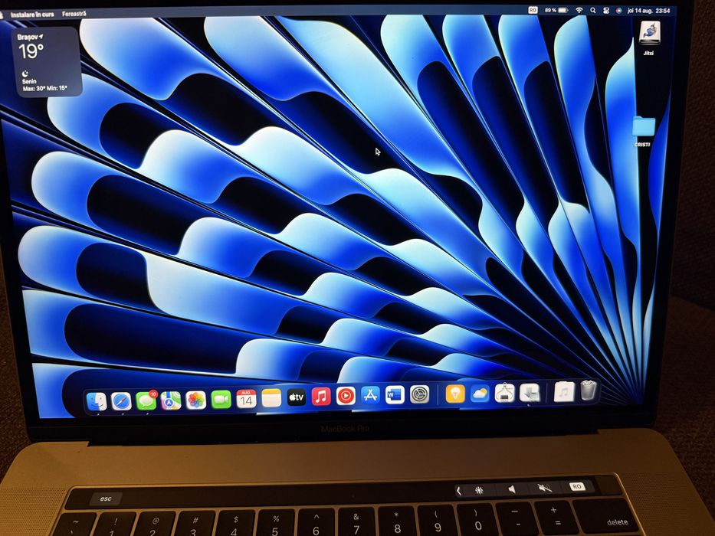Open Control Center in menu bar

click(606, 11)
